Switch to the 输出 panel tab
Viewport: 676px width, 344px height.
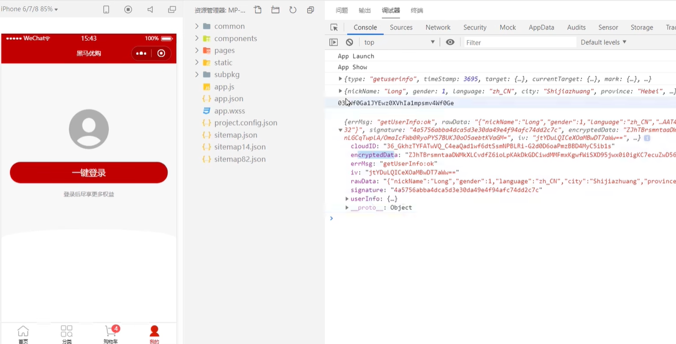click(365, 10)
